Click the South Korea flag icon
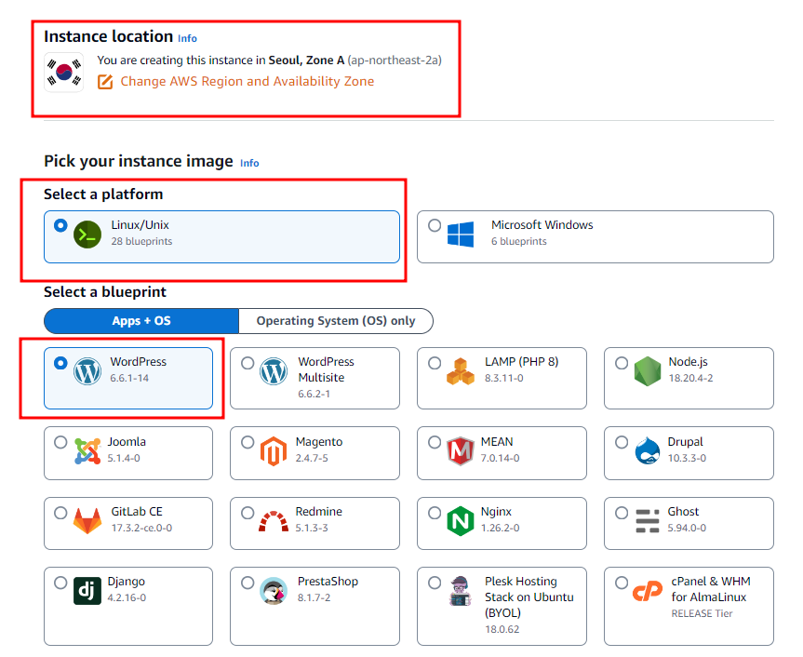The image size is (803, 657). [x=64, y=73]
